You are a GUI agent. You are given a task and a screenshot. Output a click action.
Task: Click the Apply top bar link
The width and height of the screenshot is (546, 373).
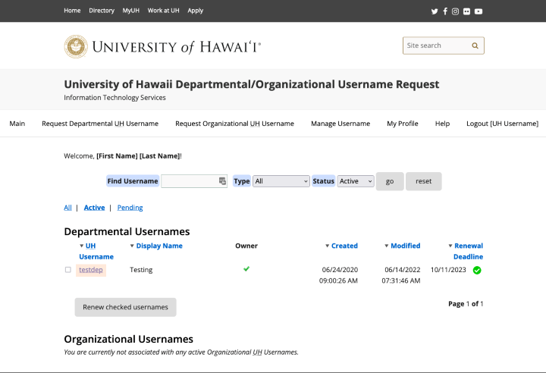(x=196, y=11)
